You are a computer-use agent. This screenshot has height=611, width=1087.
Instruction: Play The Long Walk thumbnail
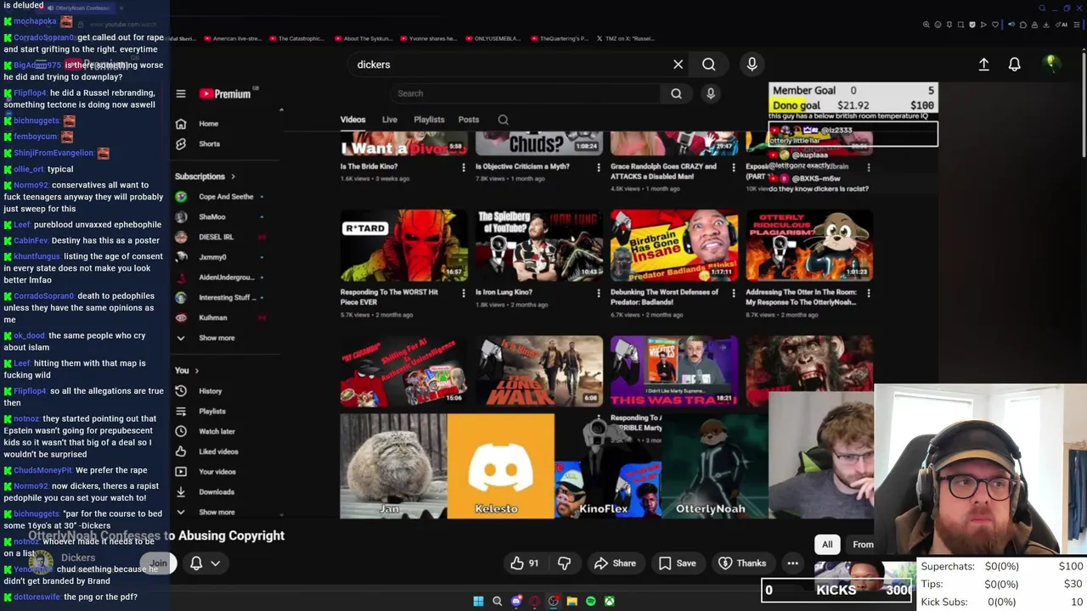538,371
